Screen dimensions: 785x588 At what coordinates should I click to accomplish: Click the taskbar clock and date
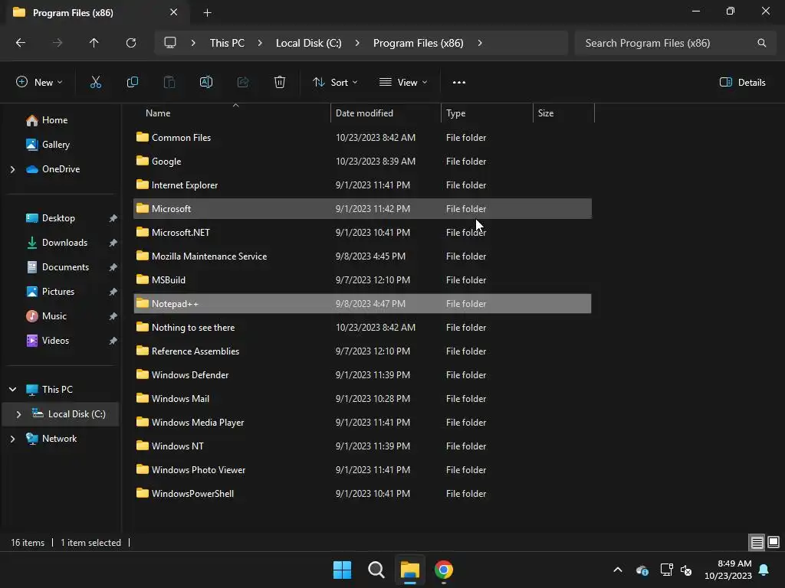coord(728,570)
